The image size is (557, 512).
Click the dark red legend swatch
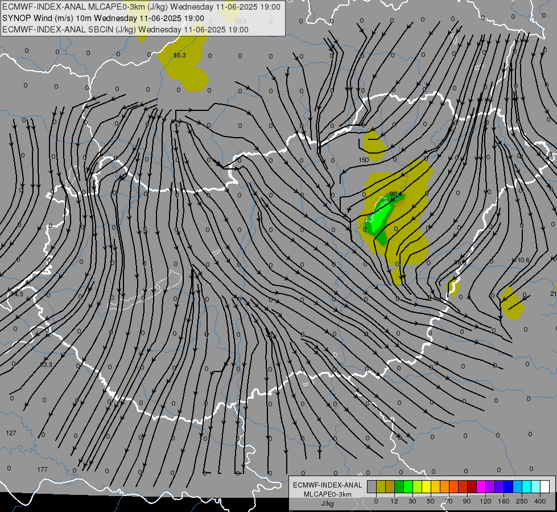click(x=472, y=487)
